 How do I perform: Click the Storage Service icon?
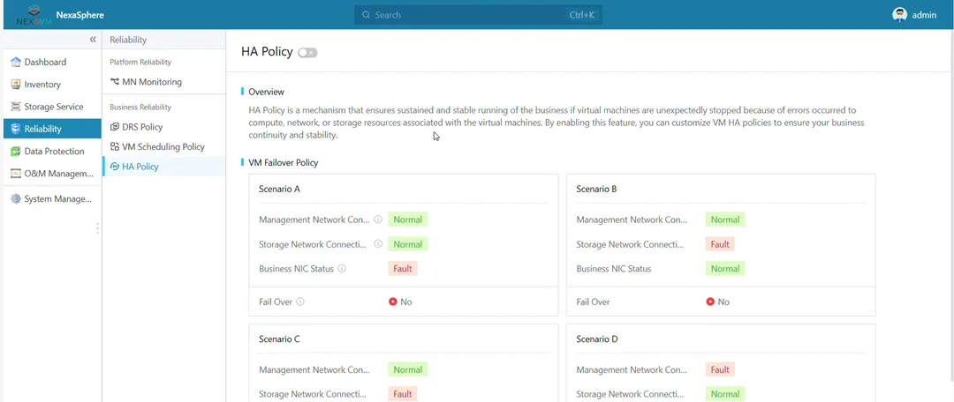coord(16,107)
